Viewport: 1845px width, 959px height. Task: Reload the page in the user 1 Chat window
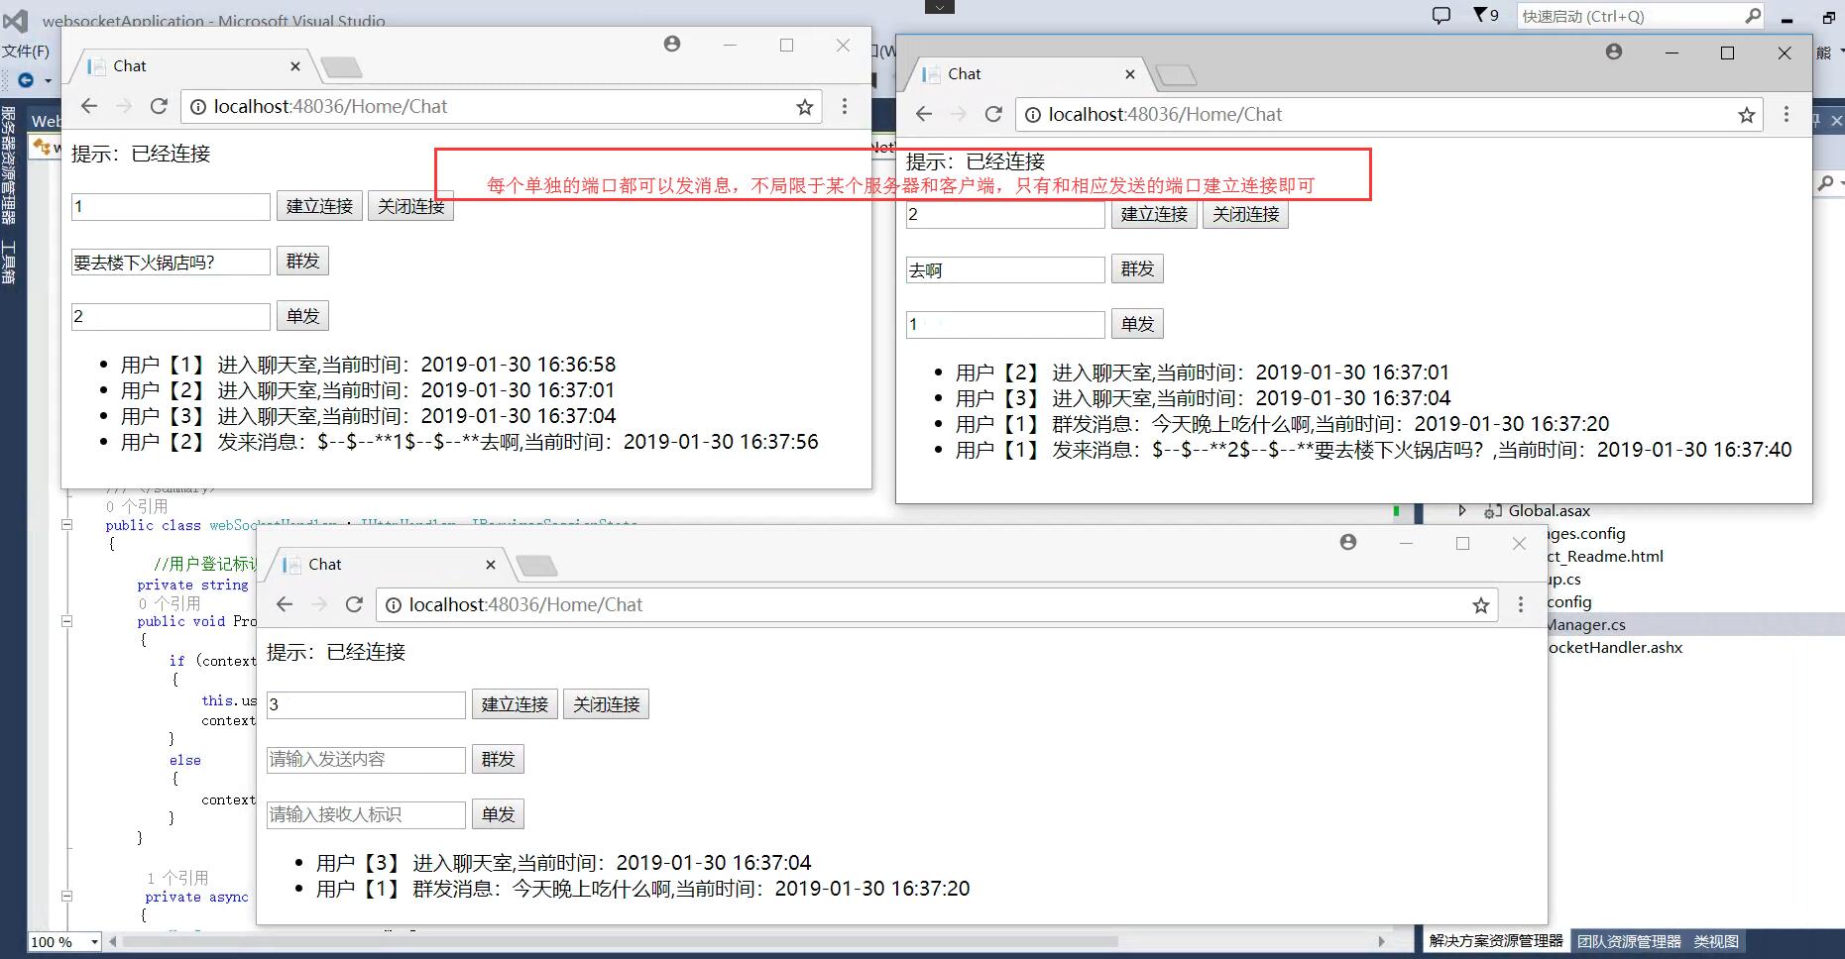click(159, 106)
